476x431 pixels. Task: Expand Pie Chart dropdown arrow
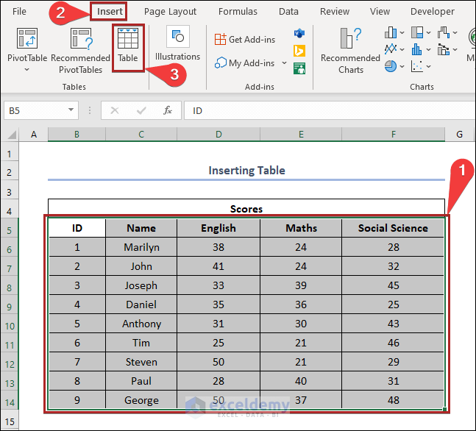click(x=402, y=66)
